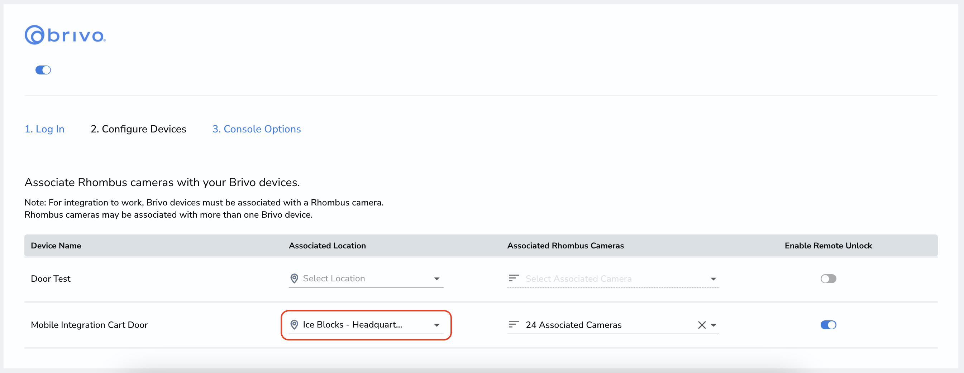Open Select Location dropdown for Door Test

point(366,278)
